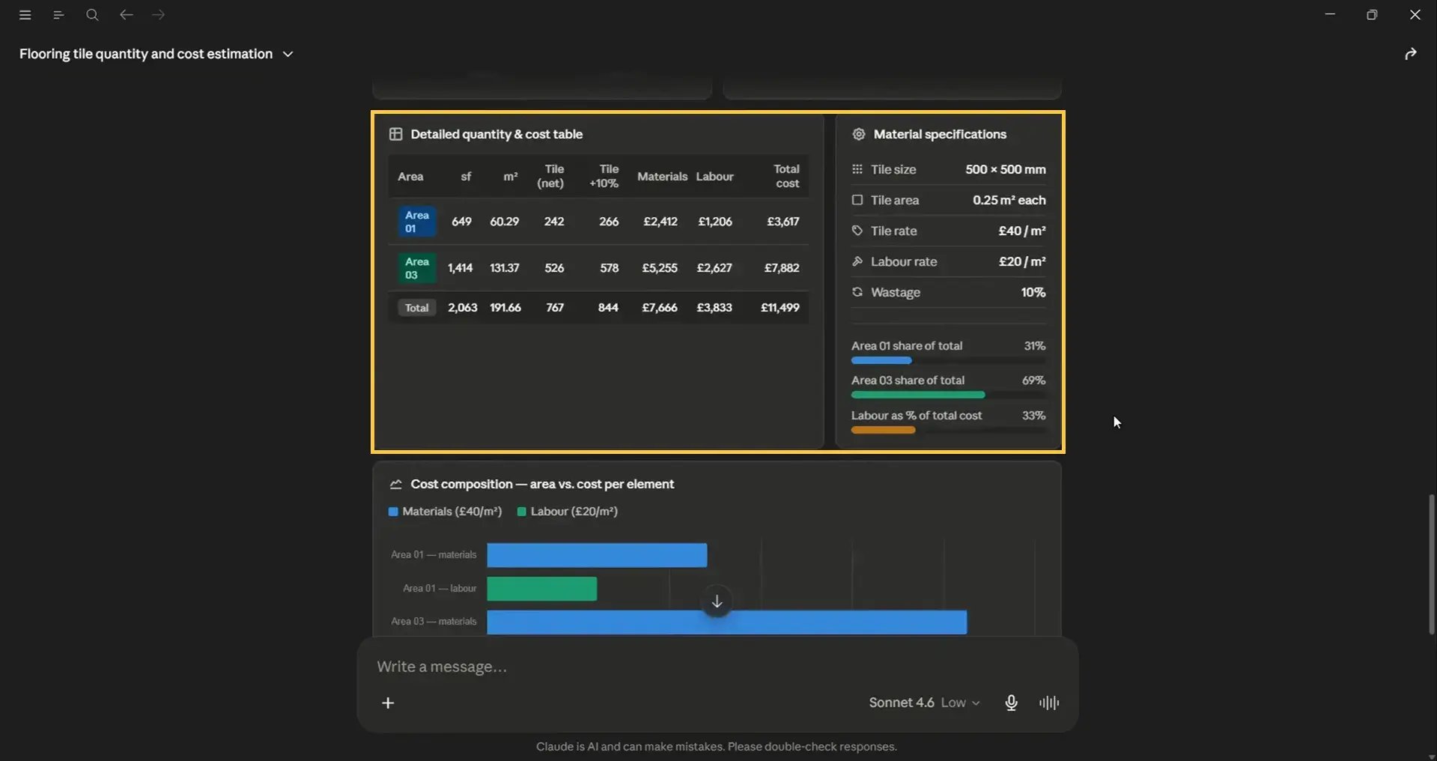Click the refresh icon next to Wastage

tap(857, 292)
